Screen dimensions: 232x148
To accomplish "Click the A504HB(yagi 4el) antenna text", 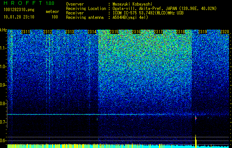I will [130, 17].
